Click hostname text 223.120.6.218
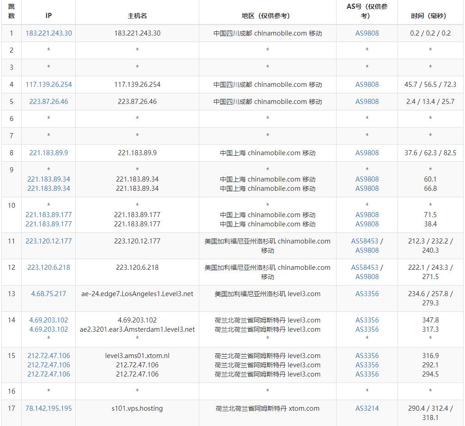Screen dimensions: 465x426 [137, 268]
